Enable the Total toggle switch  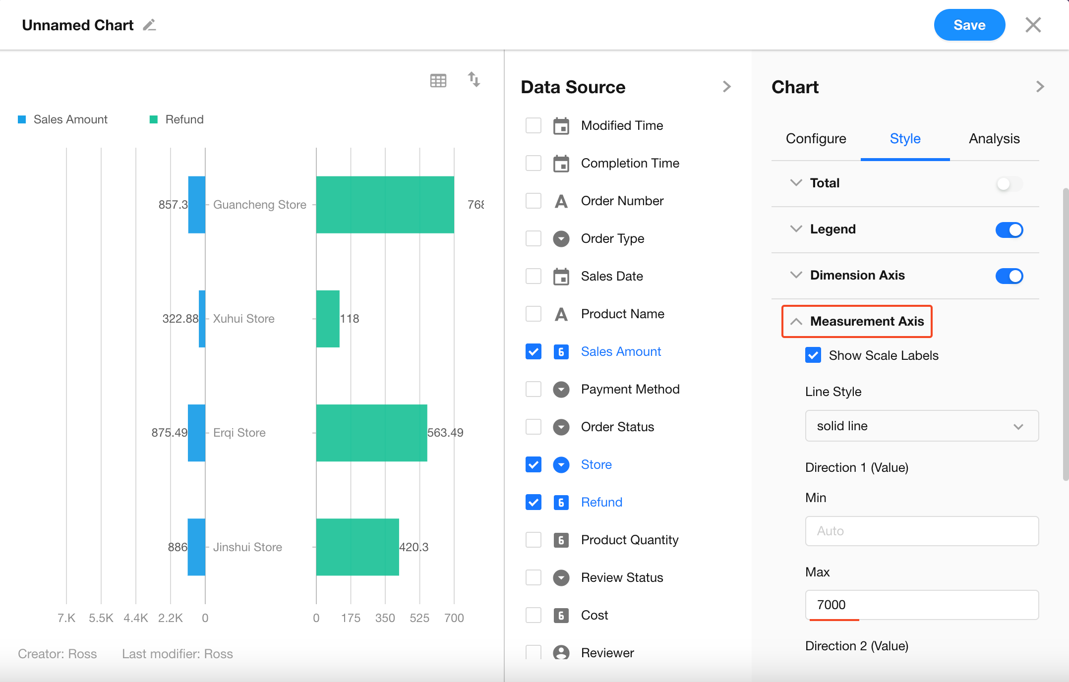(x=1009, y=184)
